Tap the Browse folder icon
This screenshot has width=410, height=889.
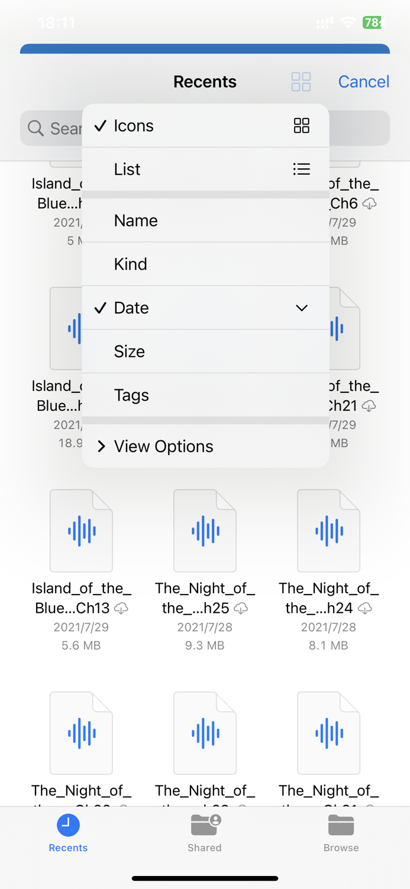coord(341,824)
